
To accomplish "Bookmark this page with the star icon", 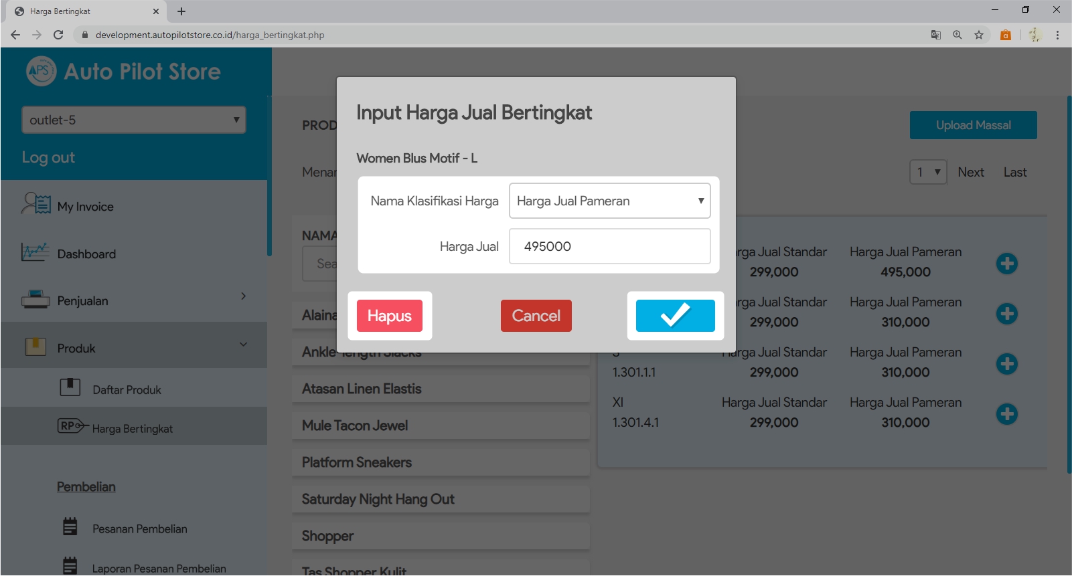I will tap(979, 35).
